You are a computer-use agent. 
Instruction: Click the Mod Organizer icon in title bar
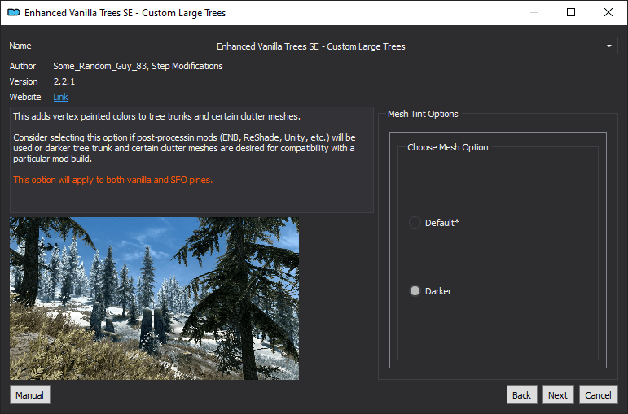coord(14,13)
